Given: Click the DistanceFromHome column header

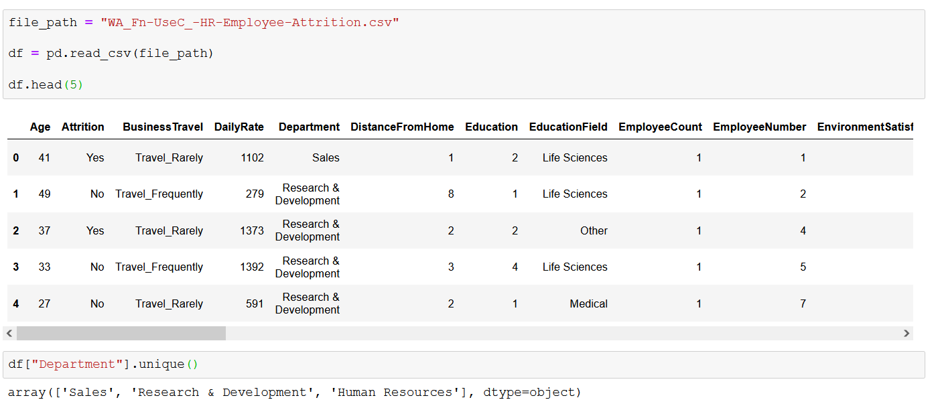Looking at the screenshot, I should pos(402,127).
